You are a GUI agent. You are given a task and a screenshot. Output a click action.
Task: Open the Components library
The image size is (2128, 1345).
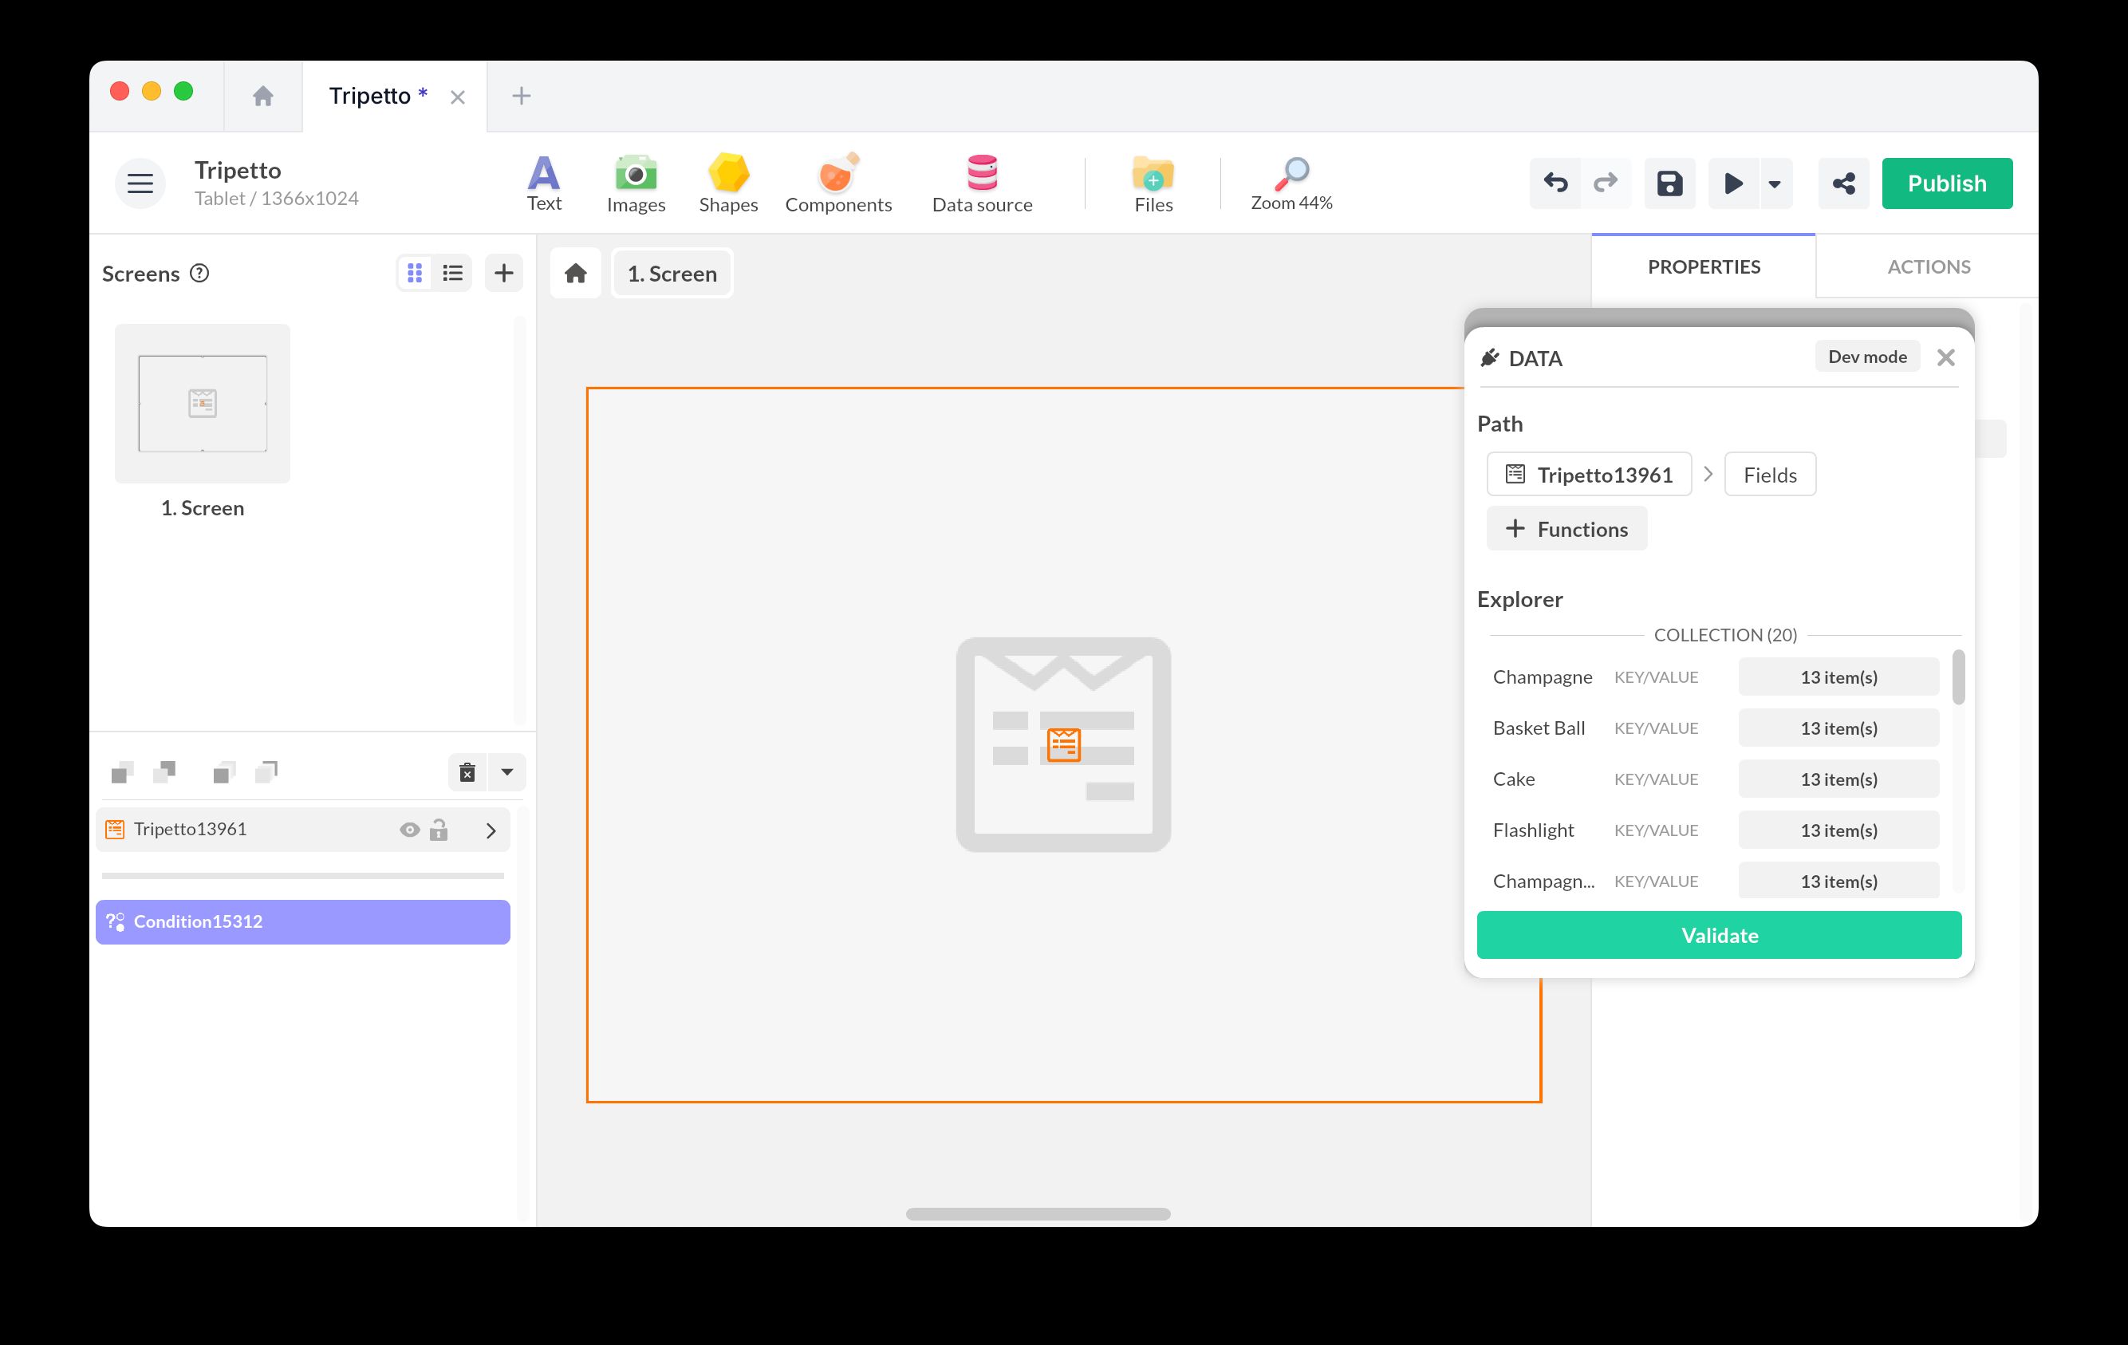837,183
